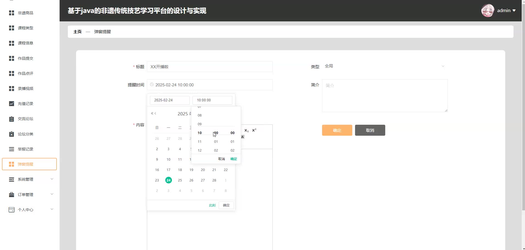The width and height of the screenshot is (525, 250).
Task: Open 录播视频 menu item
Action: point(26,89)
